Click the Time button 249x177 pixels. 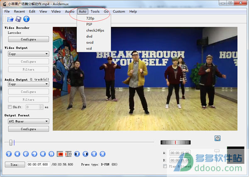click(x=15, y=165)
